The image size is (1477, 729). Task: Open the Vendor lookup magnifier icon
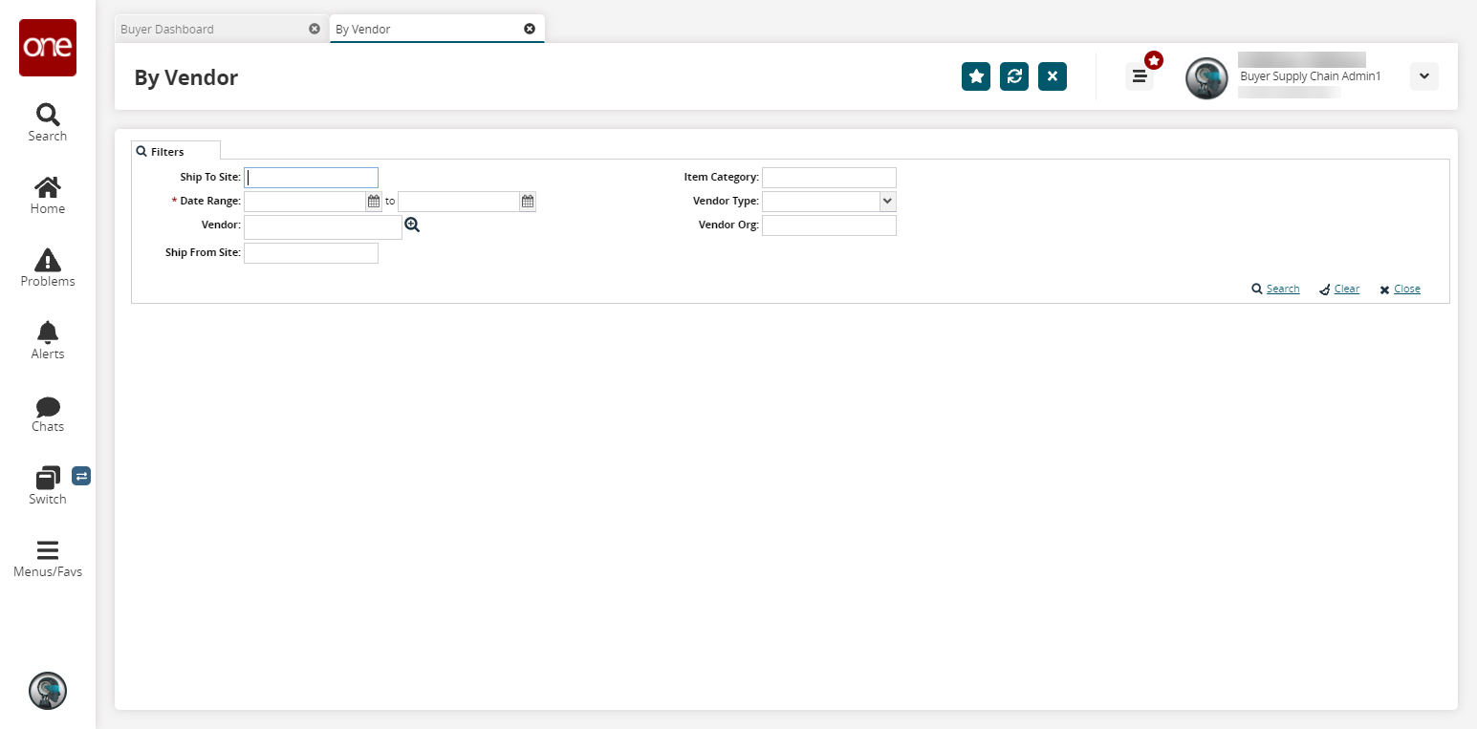pos(412,225)
